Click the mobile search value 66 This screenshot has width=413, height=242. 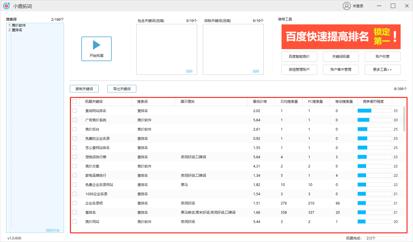click(338, 203)
